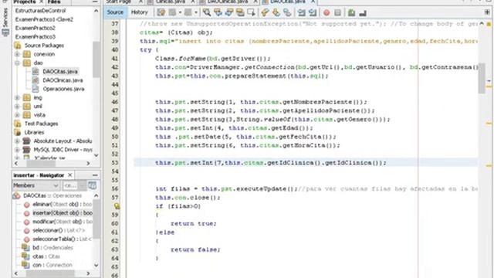Open DAOClinicas.java in project tree
Image resolution: width=494 pixels, height=278 pixels.
63,80
